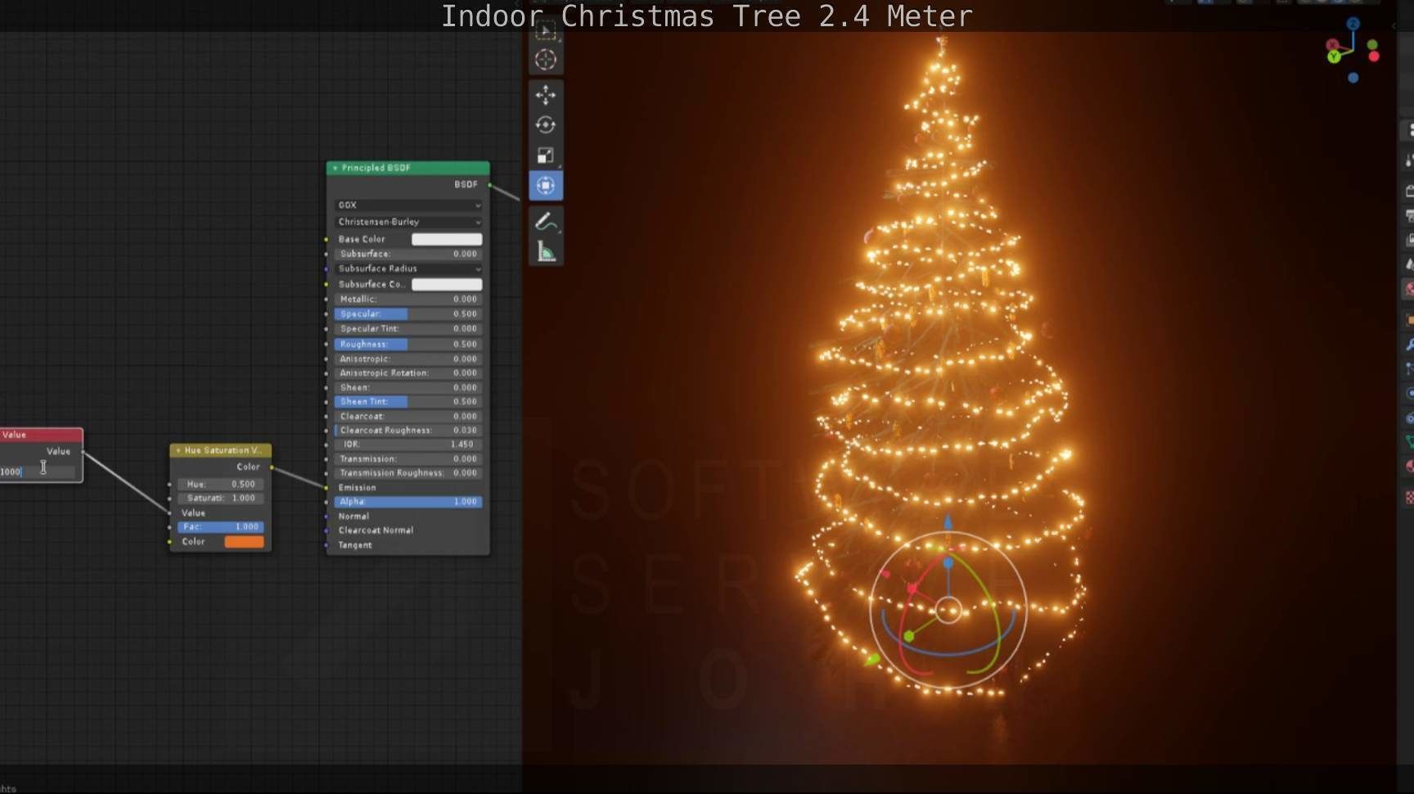
Task: Open the Christensen-Burley subsurface method dropdown
Action: tap(408, 222)
